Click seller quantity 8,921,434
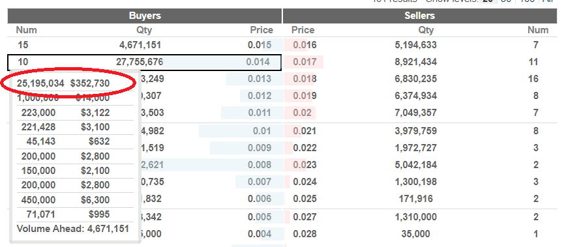This screenshot has width=564, height=247. pyautogui.click(x=416, y=62)
